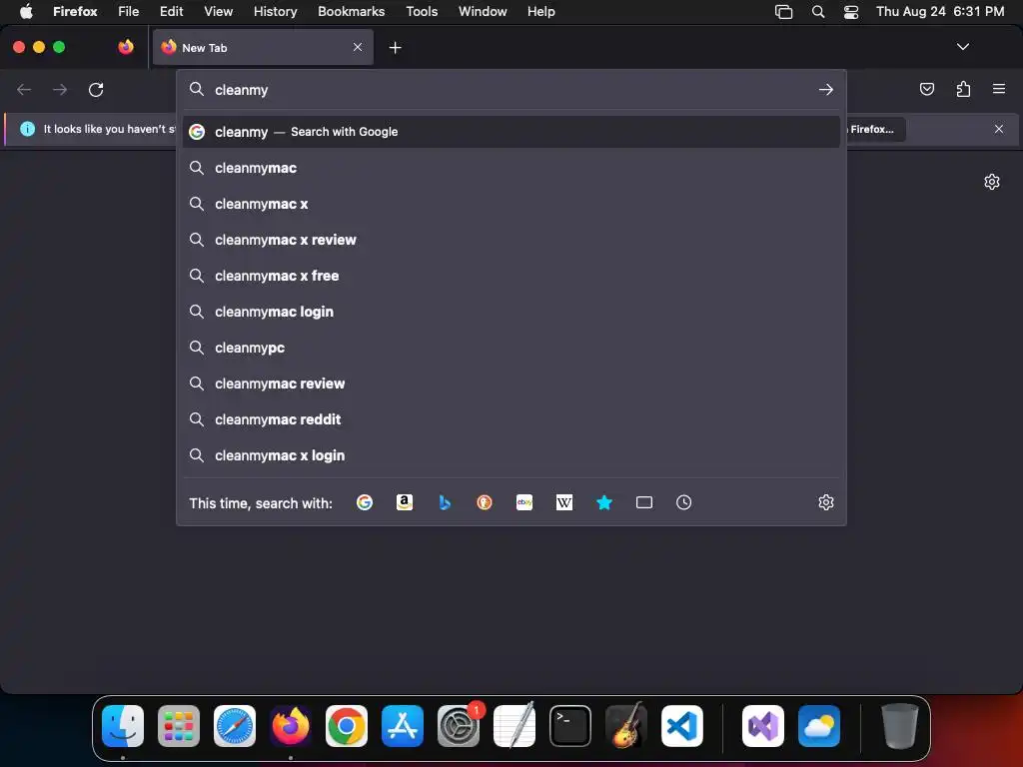The image size is (1023, 767).
Task: Open search settings gear in the dropdown
Action: 826,502
